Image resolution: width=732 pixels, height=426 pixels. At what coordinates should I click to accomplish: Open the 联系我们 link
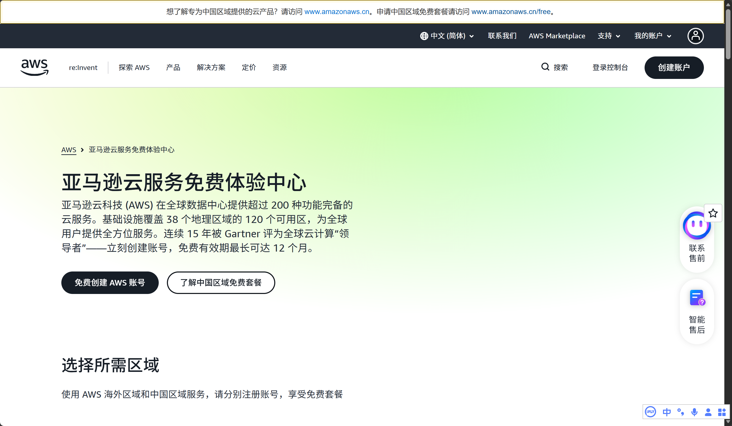point(502,36)
